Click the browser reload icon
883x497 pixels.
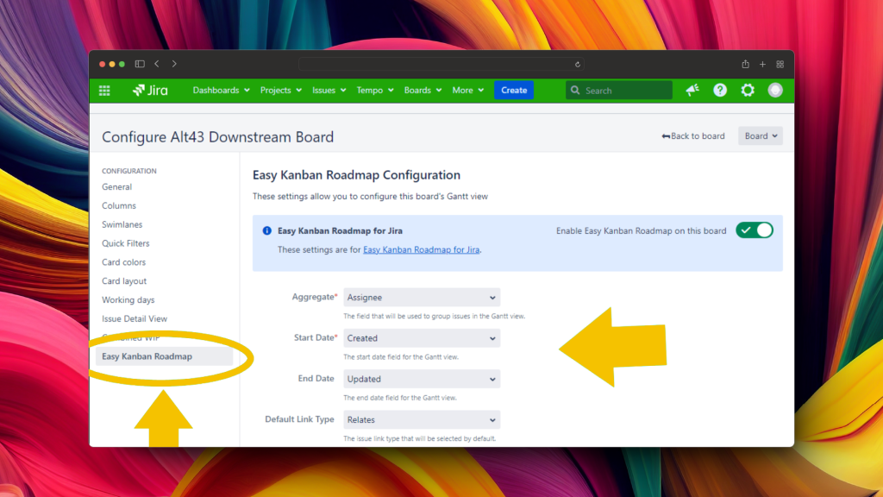578,64
